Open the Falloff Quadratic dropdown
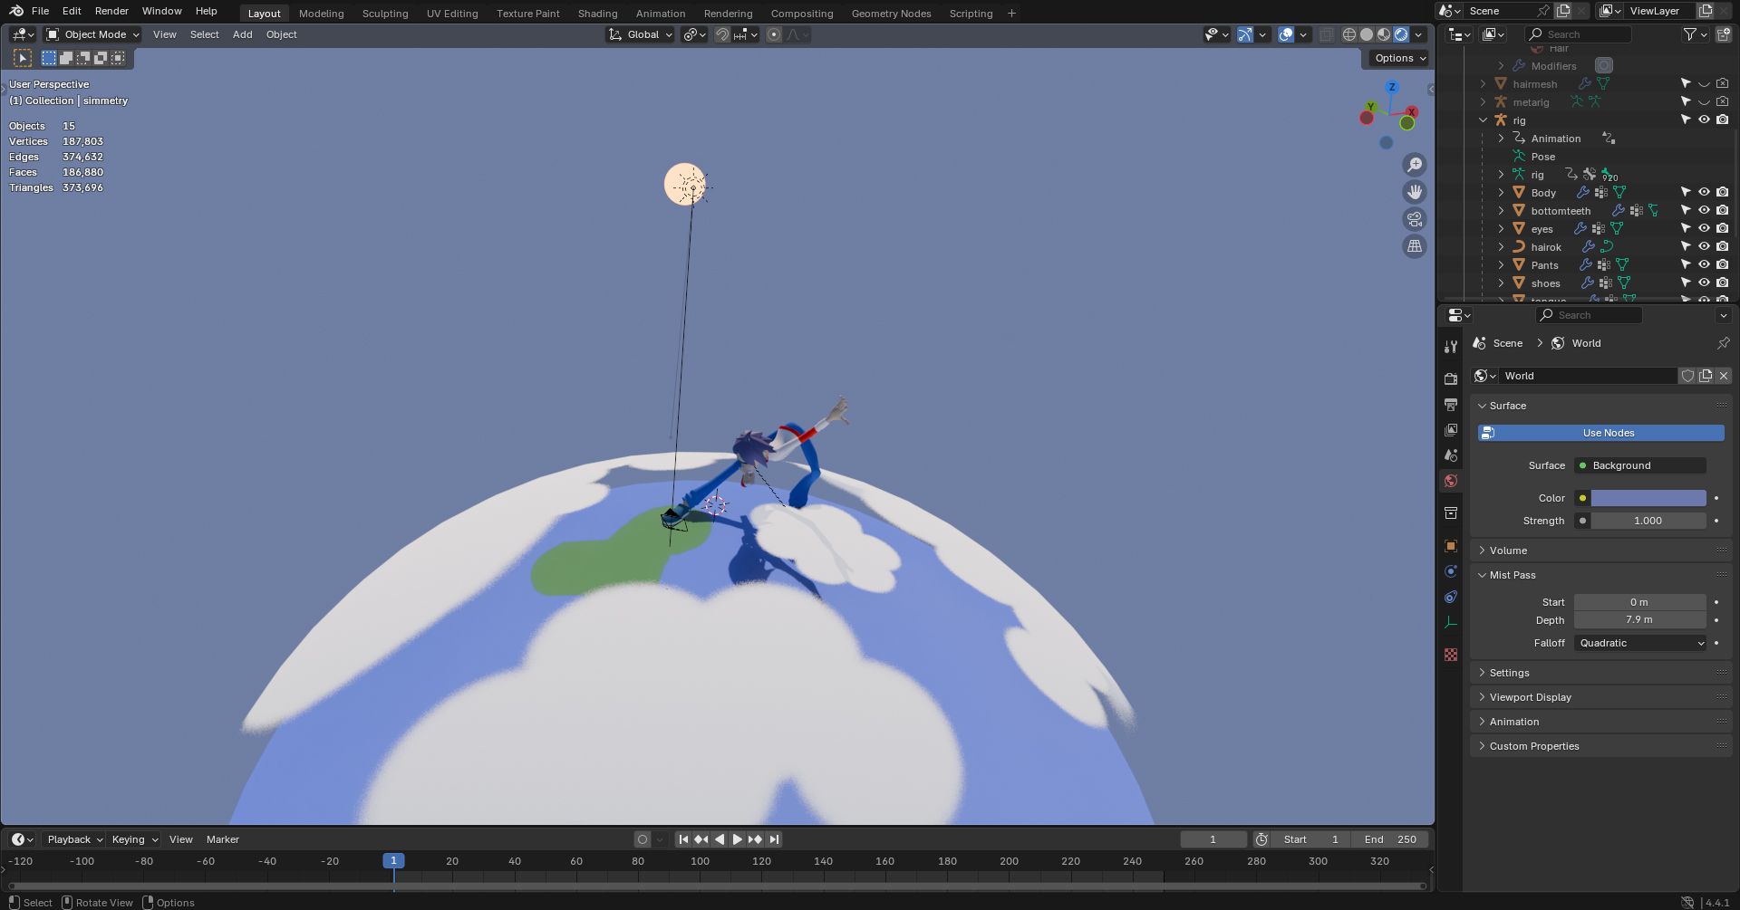Viewport: 1740px width, 910px height. pos(1640,643)
